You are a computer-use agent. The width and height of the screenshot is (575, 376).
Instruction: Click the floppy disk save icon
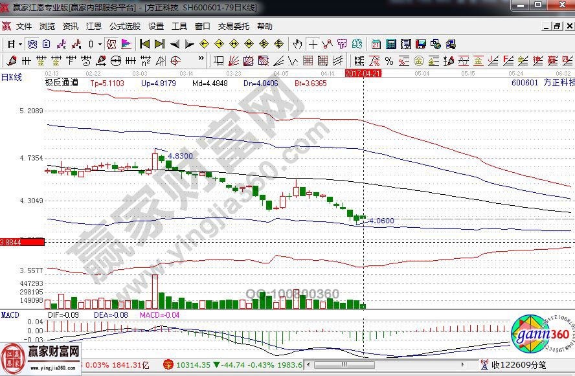421,44
